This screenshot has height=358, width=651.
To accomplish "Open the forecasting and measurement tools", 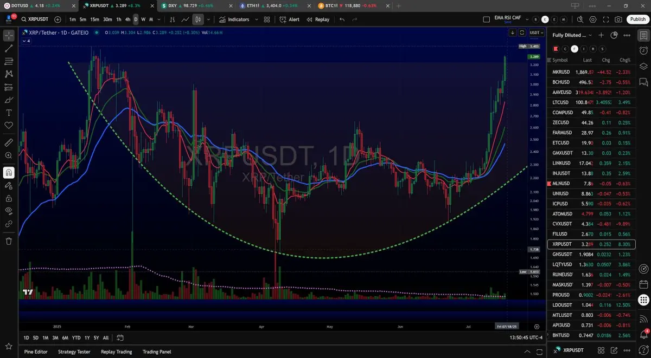I will click(x=9, y=87).
